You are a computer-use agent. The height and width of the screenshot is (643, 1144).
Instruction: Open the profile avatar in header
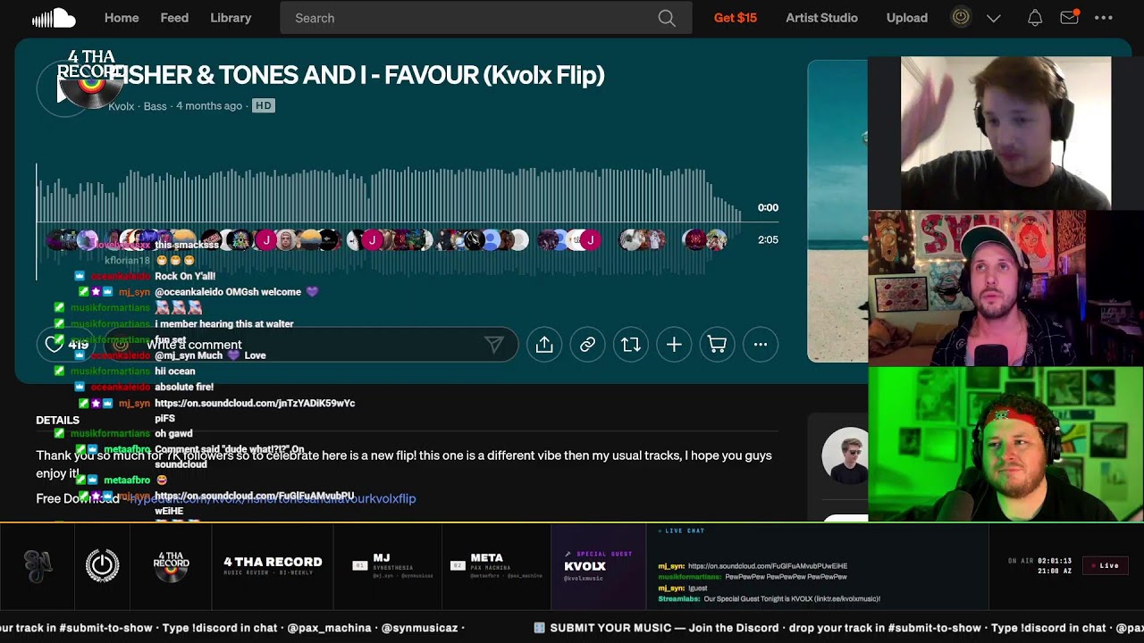click(961, 17)
